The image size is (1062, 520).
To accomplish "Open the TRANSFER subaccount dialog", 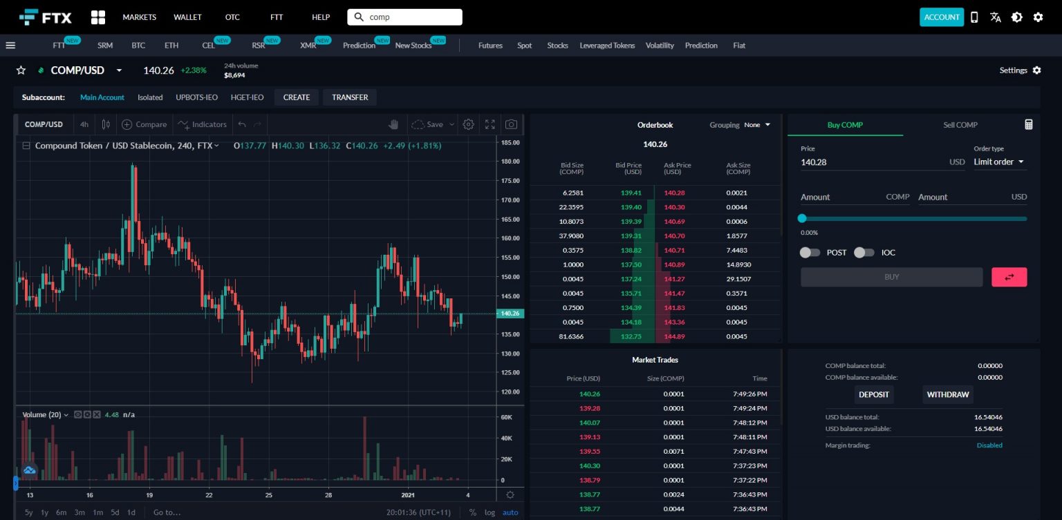I will click(x=349, y=97).
